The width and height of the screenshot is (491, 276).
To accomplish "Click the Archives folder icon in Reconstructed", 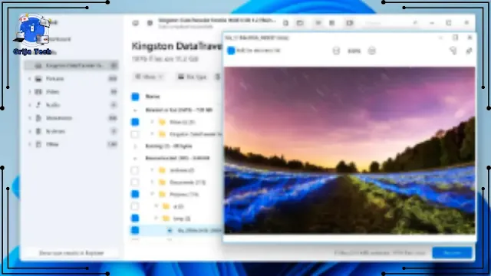I will 162,170.
